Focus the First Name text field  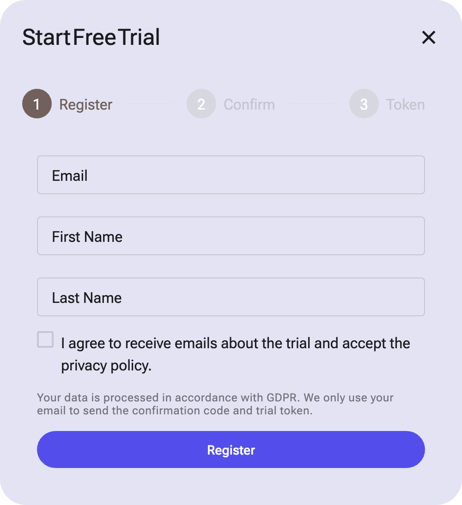coord(231,236)
